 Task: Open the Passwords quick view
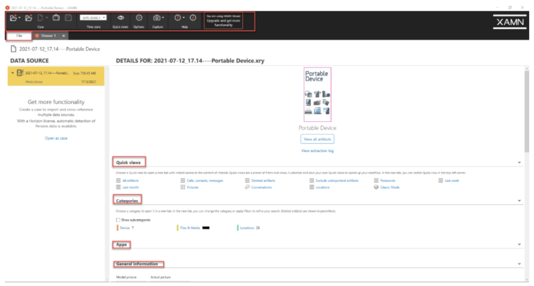pos(387,181)
